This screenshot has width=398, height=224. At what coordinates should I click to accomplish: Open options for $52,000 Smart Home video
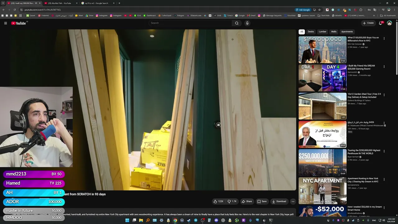(x=384, y=208)
